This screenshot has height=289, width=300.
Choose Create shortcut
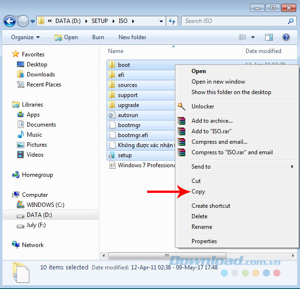point(211,206)
